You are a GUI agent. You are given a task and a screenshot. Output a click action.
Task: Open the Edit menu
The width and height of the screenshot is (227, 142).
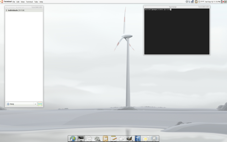tap(18, 2)
